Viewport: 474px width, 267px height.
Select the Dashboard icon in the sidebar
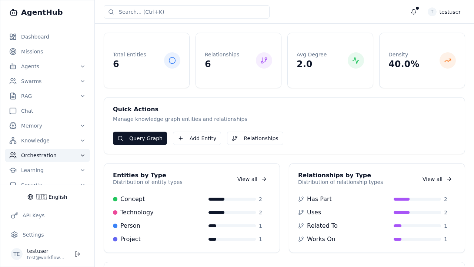[13, 37]
